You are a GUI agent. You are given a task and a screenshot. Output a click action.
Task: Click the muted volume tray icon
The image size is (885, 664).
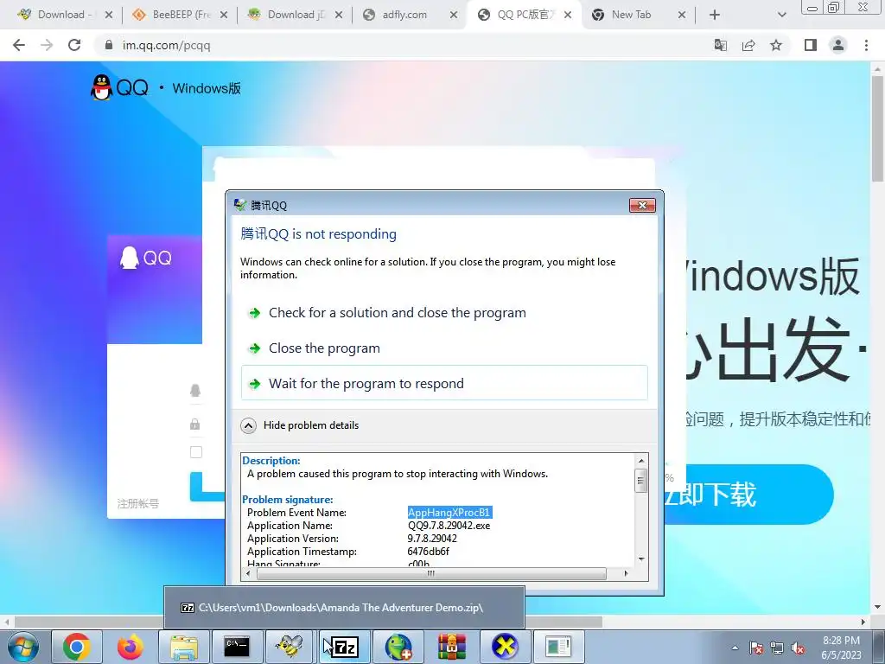pos(798,648)
